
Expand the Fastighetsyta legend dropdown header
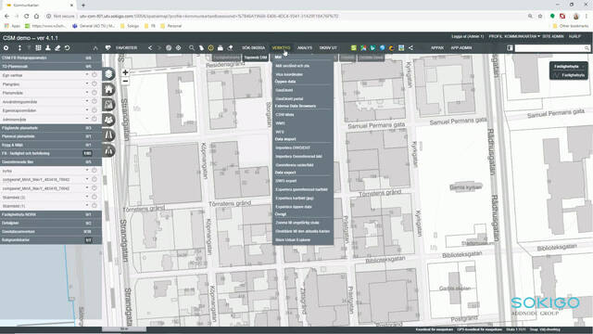pos(568,66)
